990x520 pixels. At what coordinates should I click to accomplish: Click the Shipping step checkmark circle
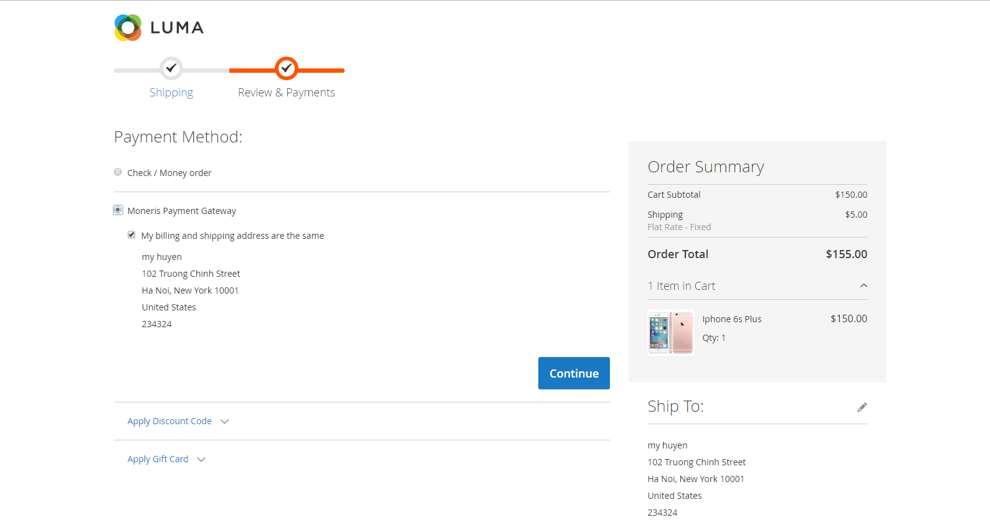click(x=171, y=68)
